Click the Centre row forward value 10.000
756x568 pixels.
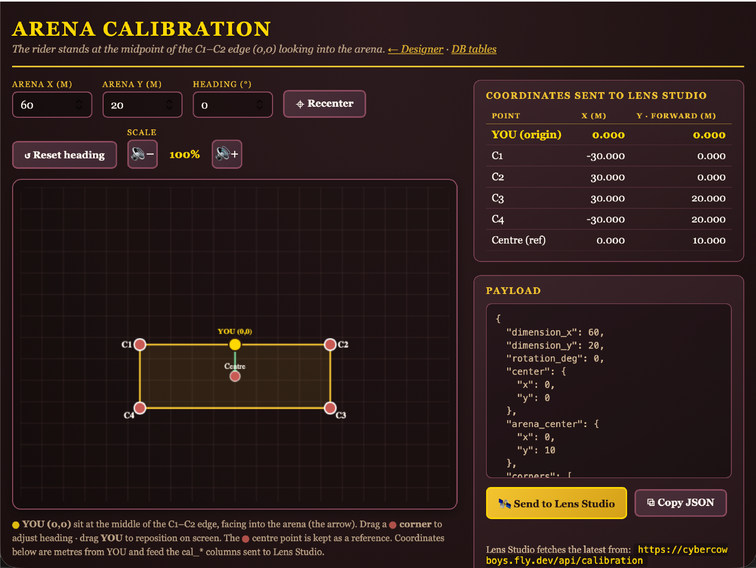[x=709, y=240]
